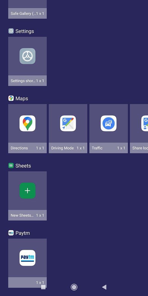Click the small Maps header icon
The width and height of the screenshot is (148, 296).
point(11,98)
